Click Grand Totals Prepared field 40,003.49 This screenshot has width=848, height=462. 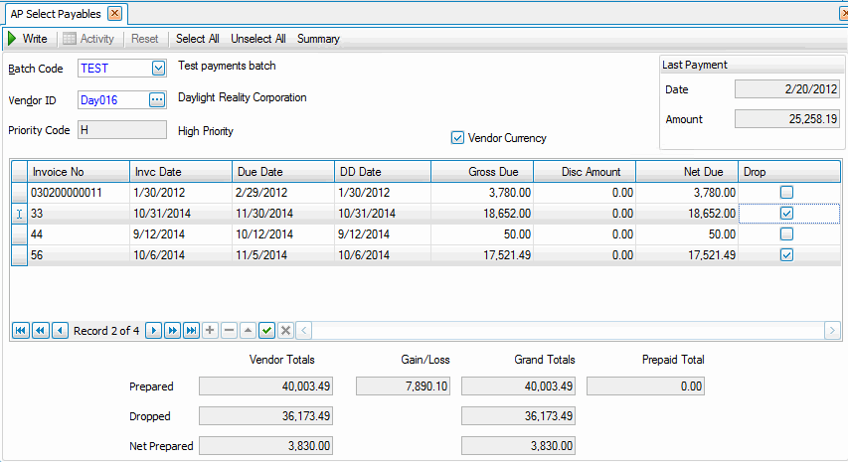click(x=518, y=386)
